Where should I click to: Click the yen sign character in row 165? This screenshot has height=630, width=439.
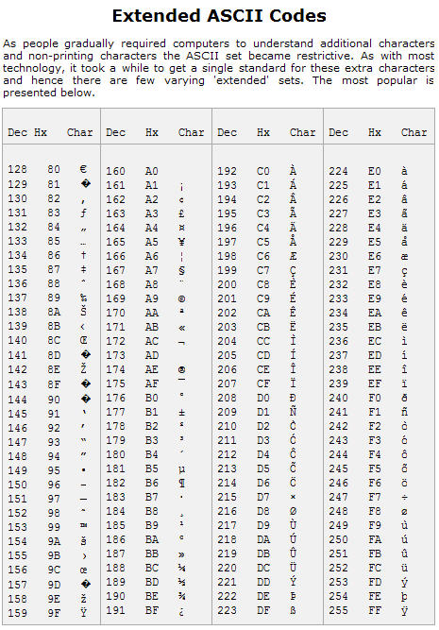181,242
